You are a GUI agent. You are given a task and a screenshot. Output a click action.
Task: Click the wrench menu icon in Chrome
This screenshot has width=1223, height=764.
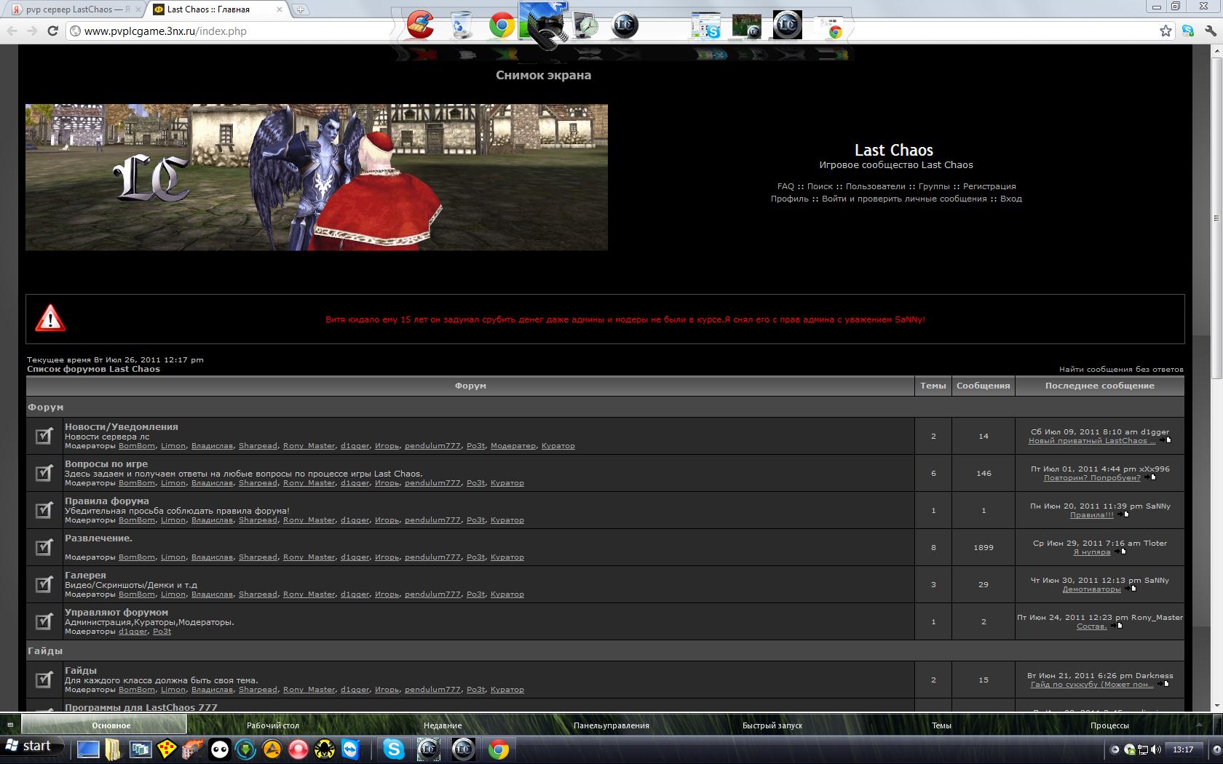pos(1210,31)
